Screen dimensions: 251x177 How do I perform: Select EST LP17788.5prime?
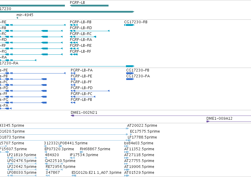point(142,137)
